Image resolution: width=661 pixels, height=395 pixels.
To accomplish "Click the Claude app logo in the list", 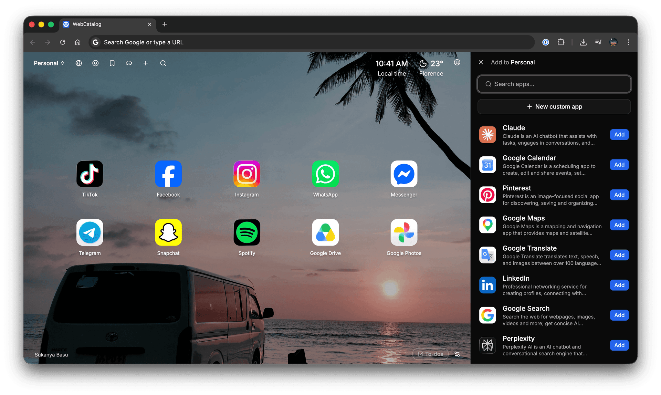I will [x=487, y=135].
